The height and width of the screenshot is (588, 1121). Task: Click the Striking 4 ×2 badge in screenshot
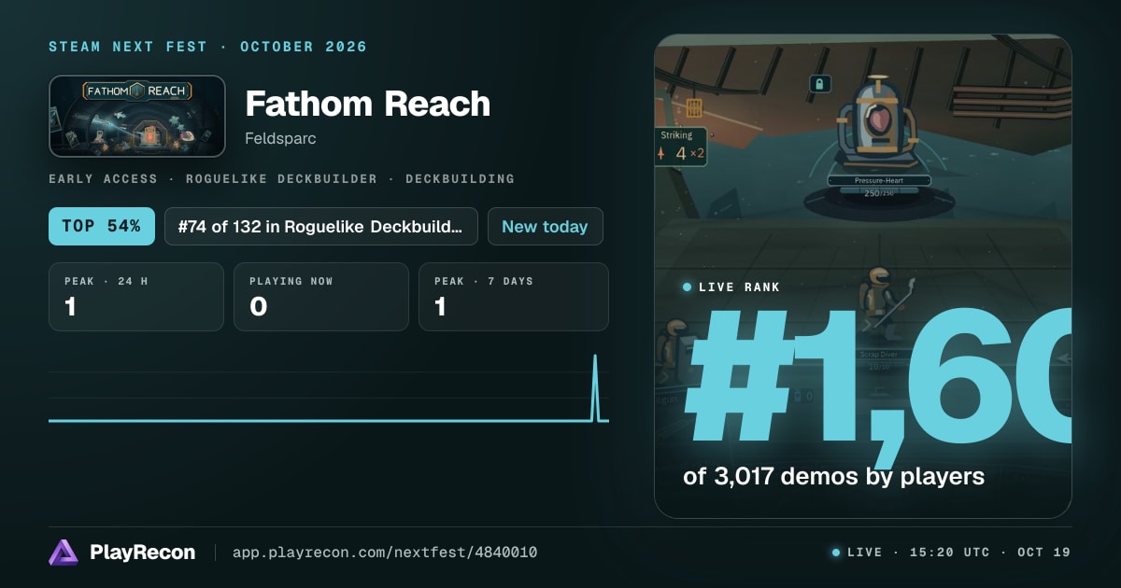coord(681,146)
